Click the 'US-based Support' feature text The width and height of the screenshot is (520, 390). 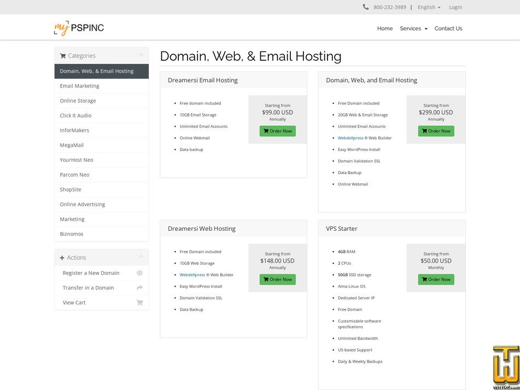coord(355,350)
